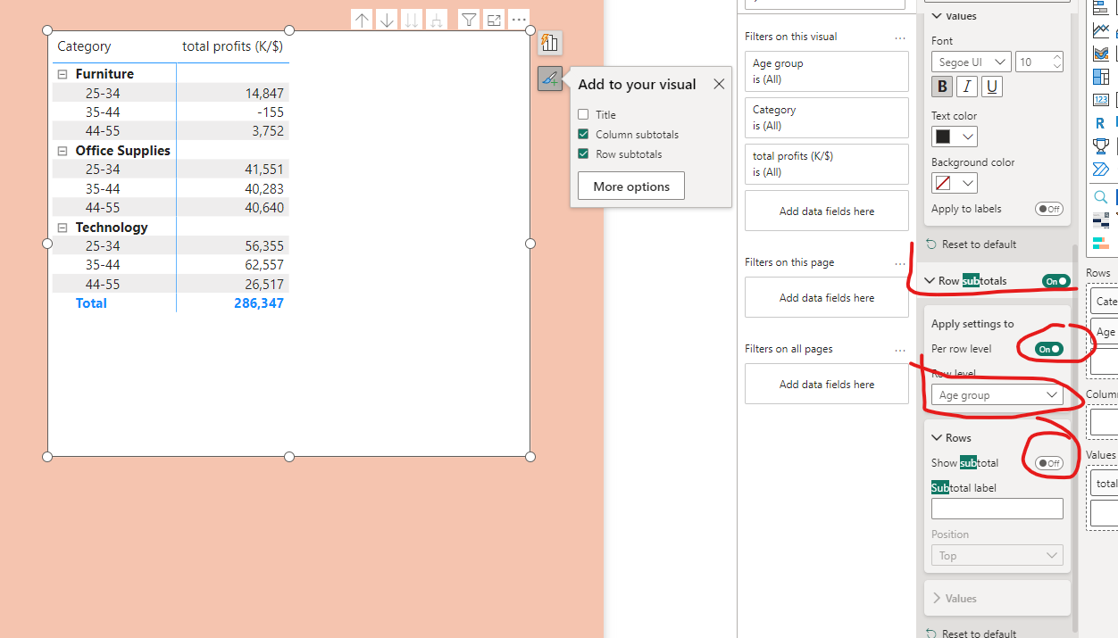Collapse the Row subtotals section
Viewport: 1118px width, 638px height.
pos(930,281)
